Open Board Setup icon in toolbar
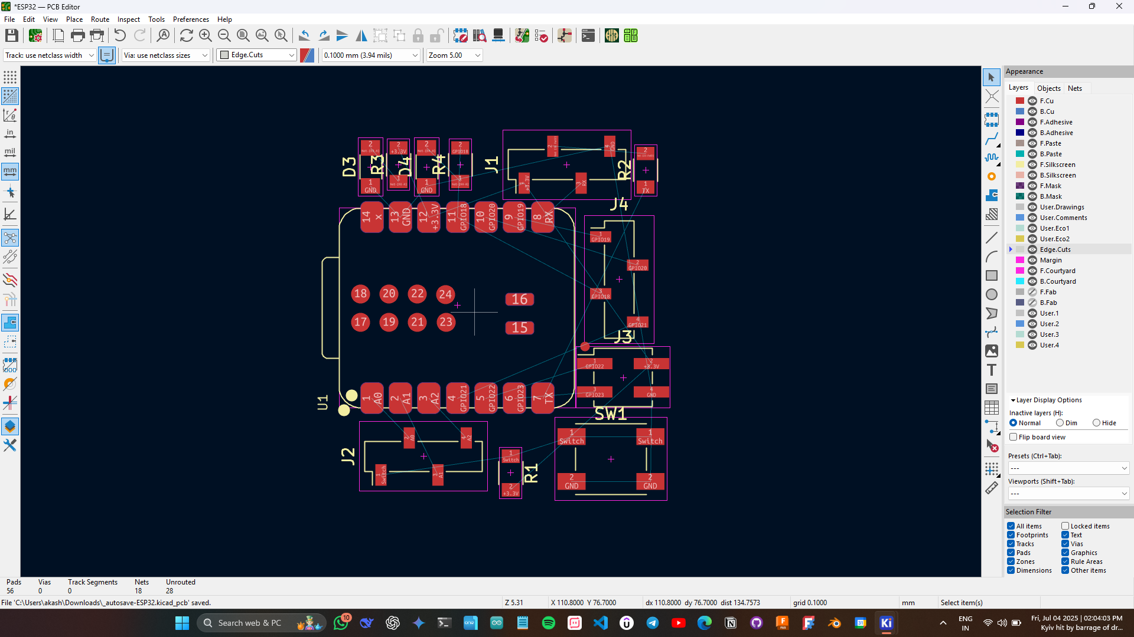This screenshot has height=637, width=1134. tap(35, 36)
